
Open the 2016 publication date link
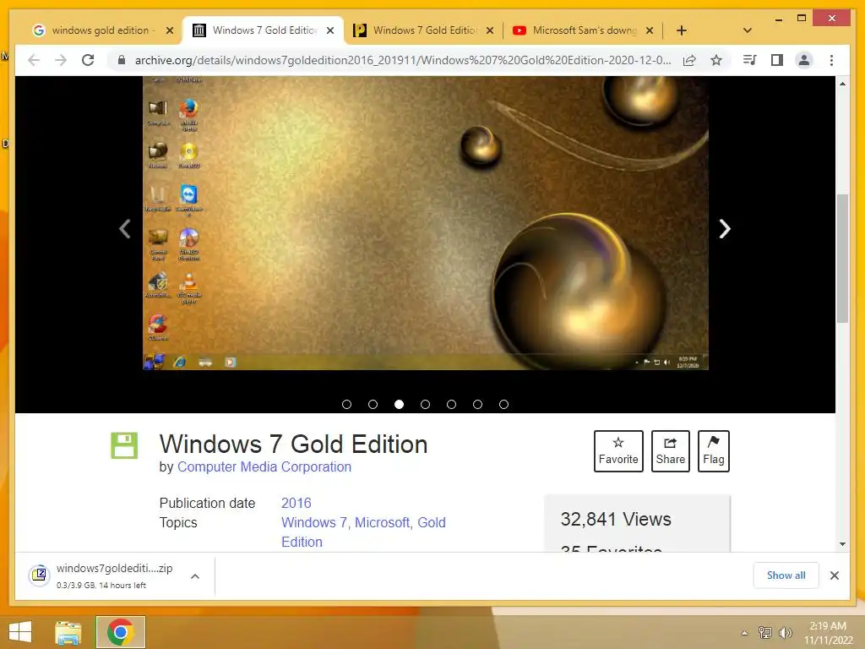pos(296,503)
